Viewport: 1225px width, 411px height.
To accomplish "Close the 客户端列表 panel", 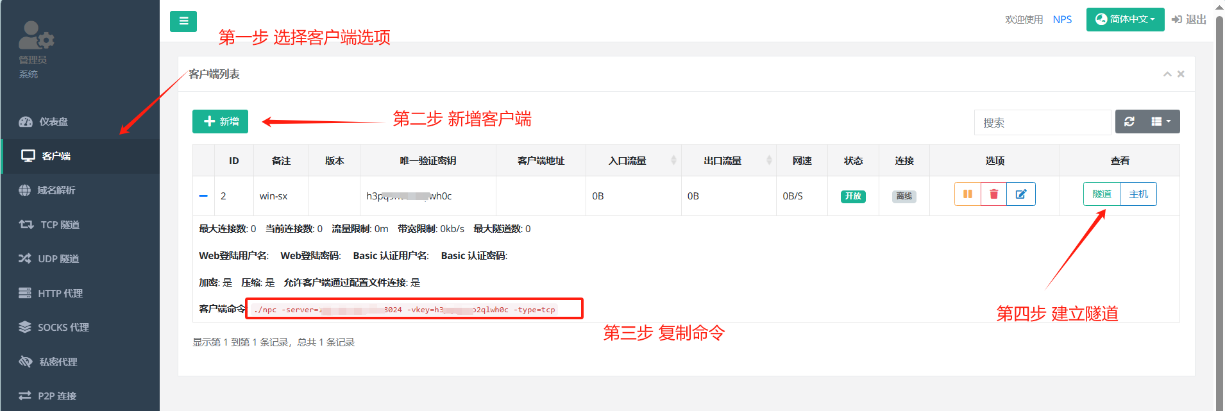I will pyautogui.click(x=1181, y=74).
